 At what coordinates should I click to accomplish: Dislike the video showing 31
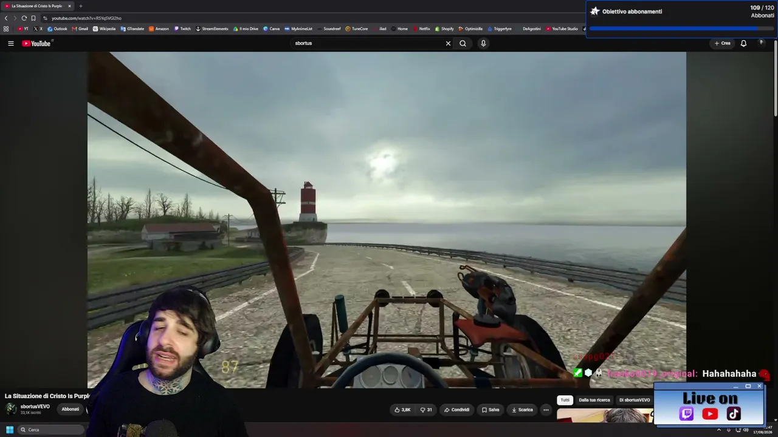pos(426,410)
